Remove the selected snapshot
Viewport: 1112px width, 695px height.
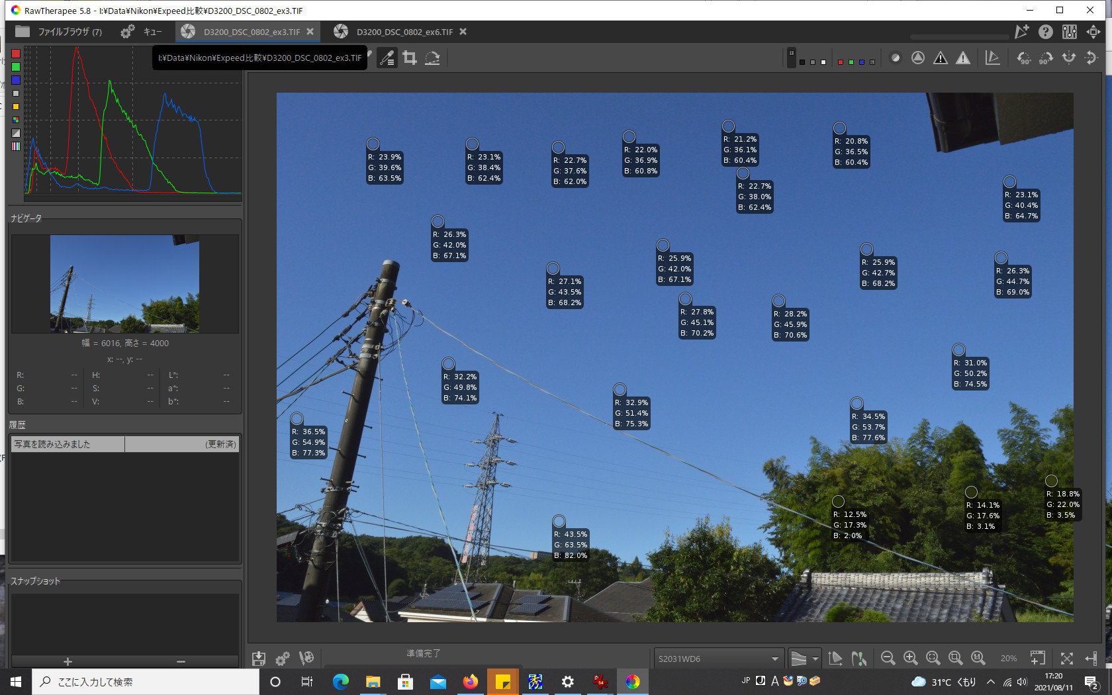(x=181, y=661)
